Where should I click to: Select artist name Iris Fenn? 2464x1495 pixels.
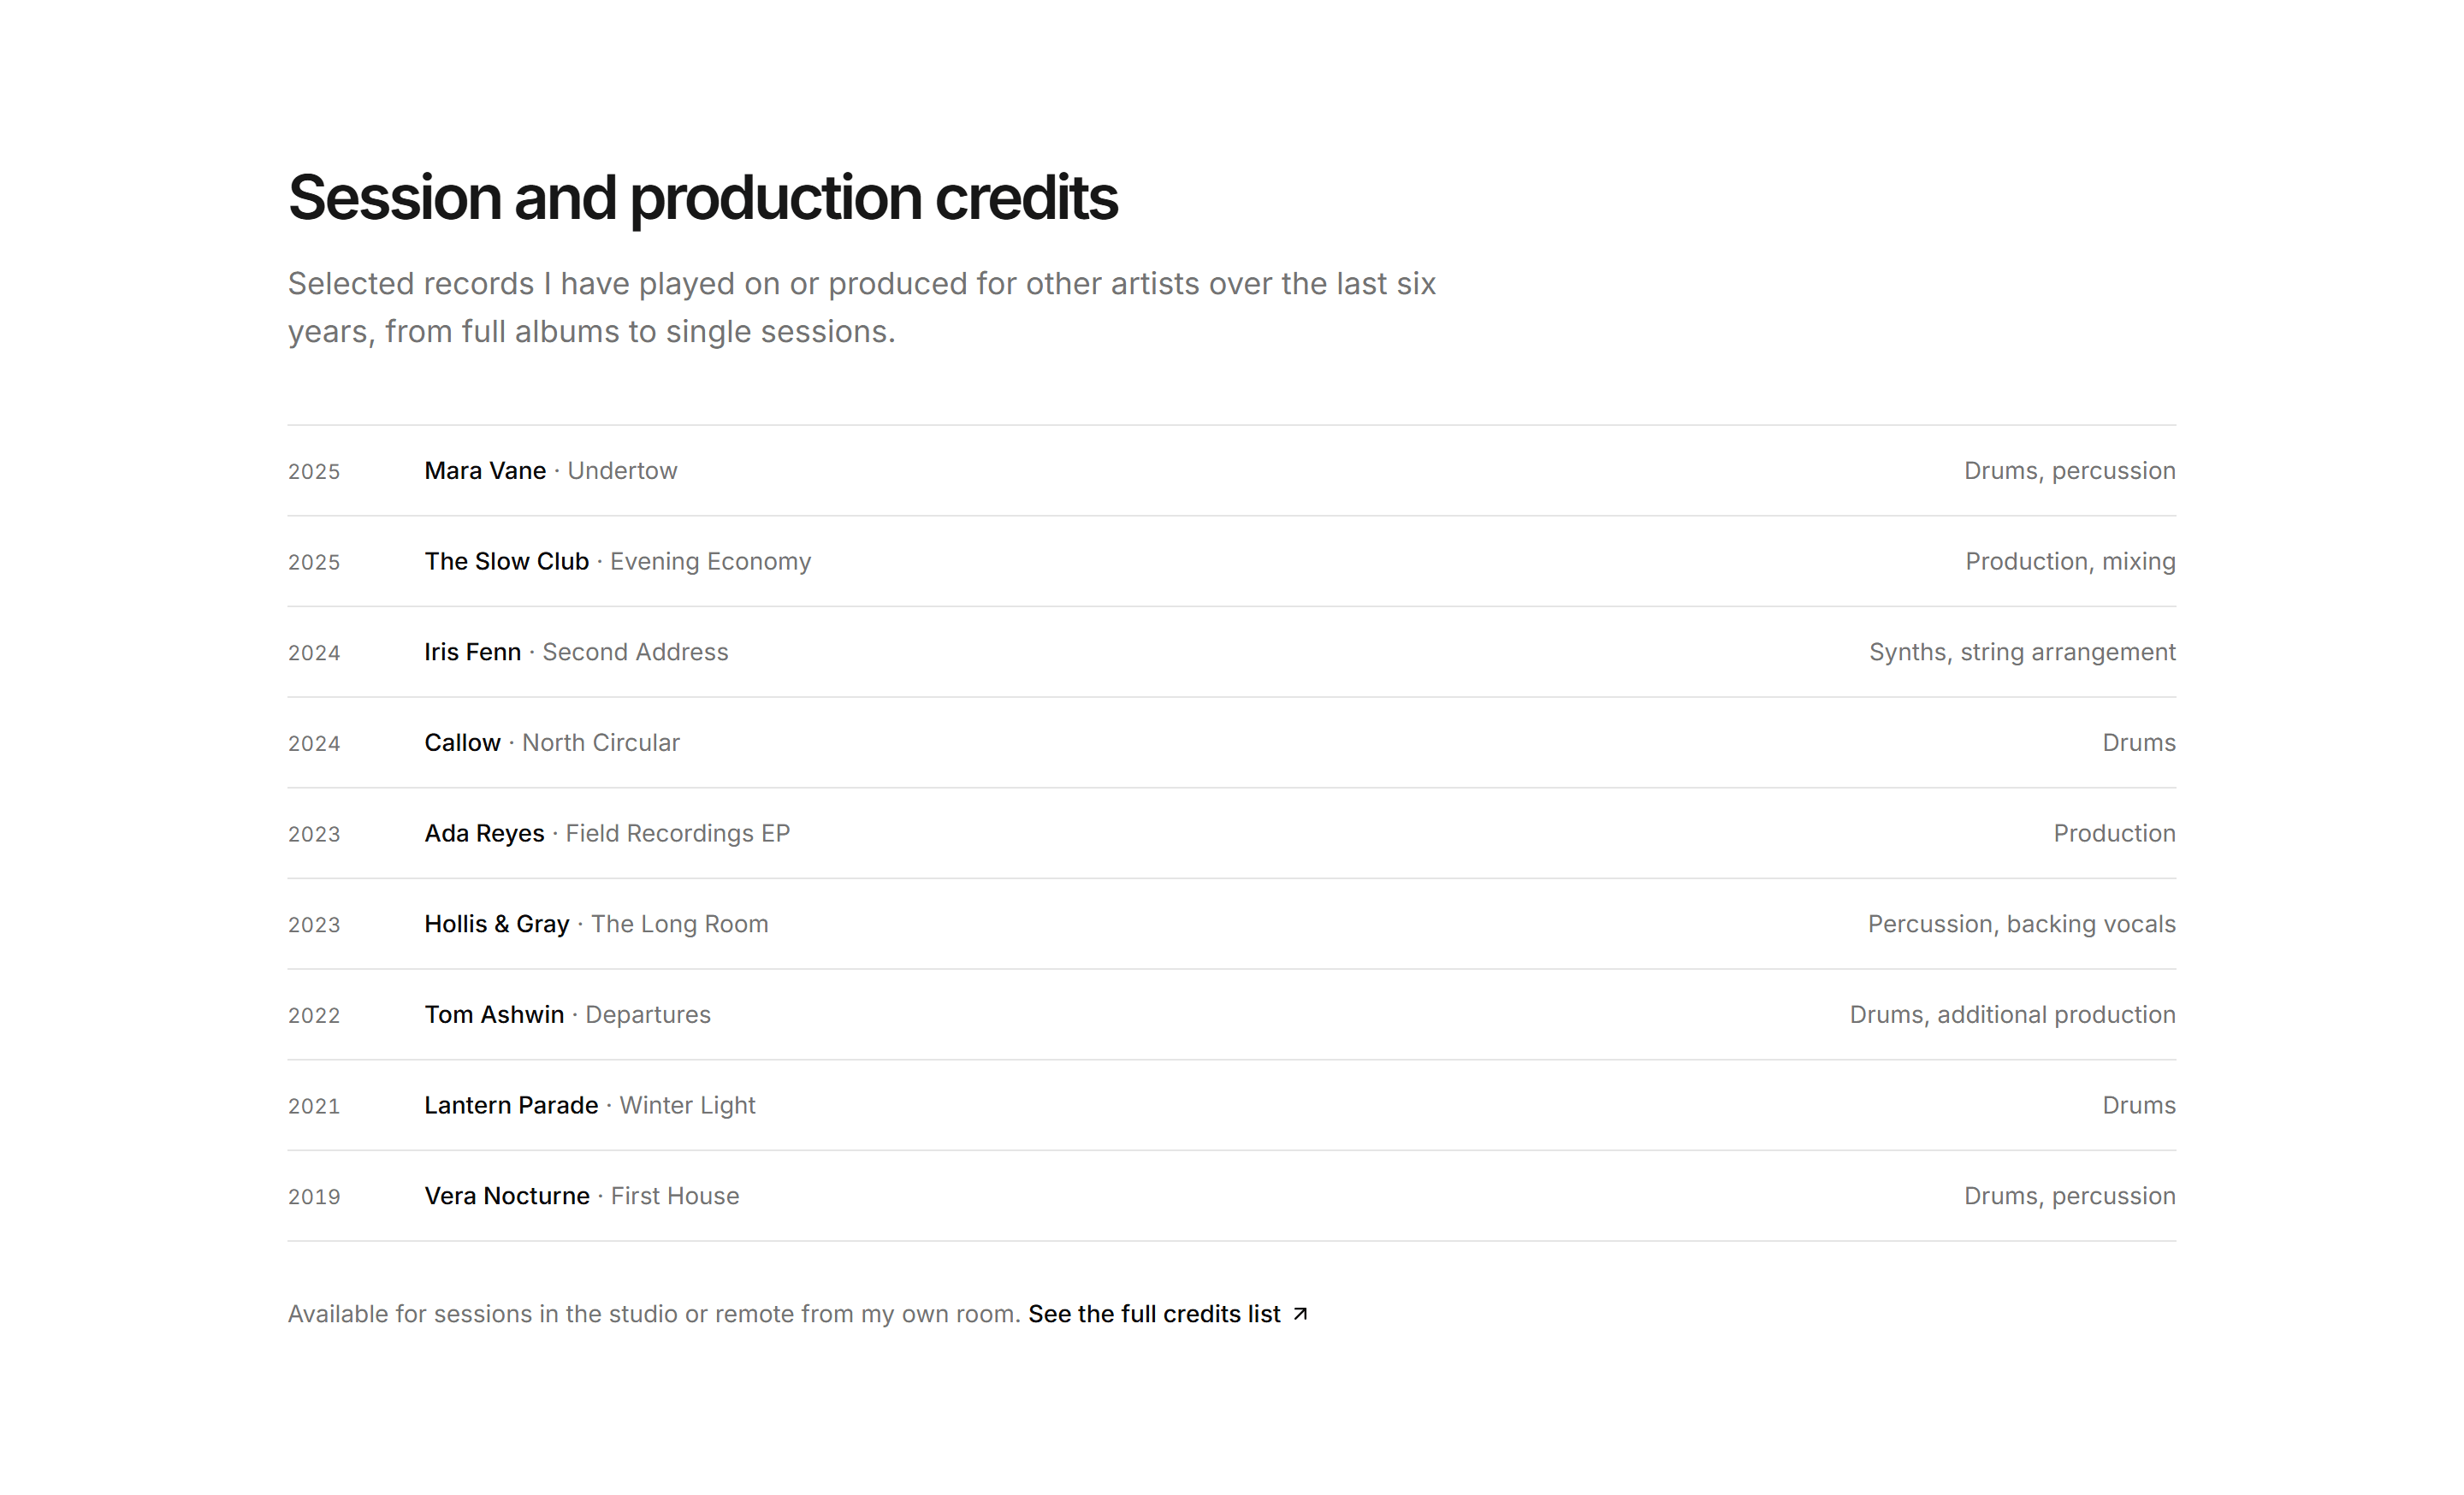472,653
